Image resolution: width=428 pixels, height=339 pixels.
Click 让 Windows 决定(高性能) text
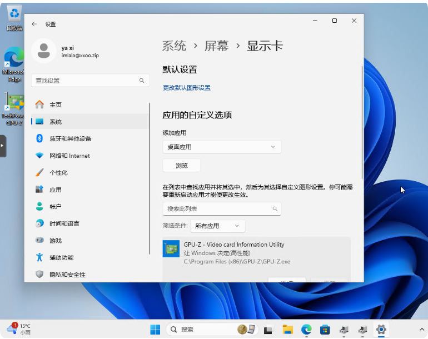(x=217, y=253)
